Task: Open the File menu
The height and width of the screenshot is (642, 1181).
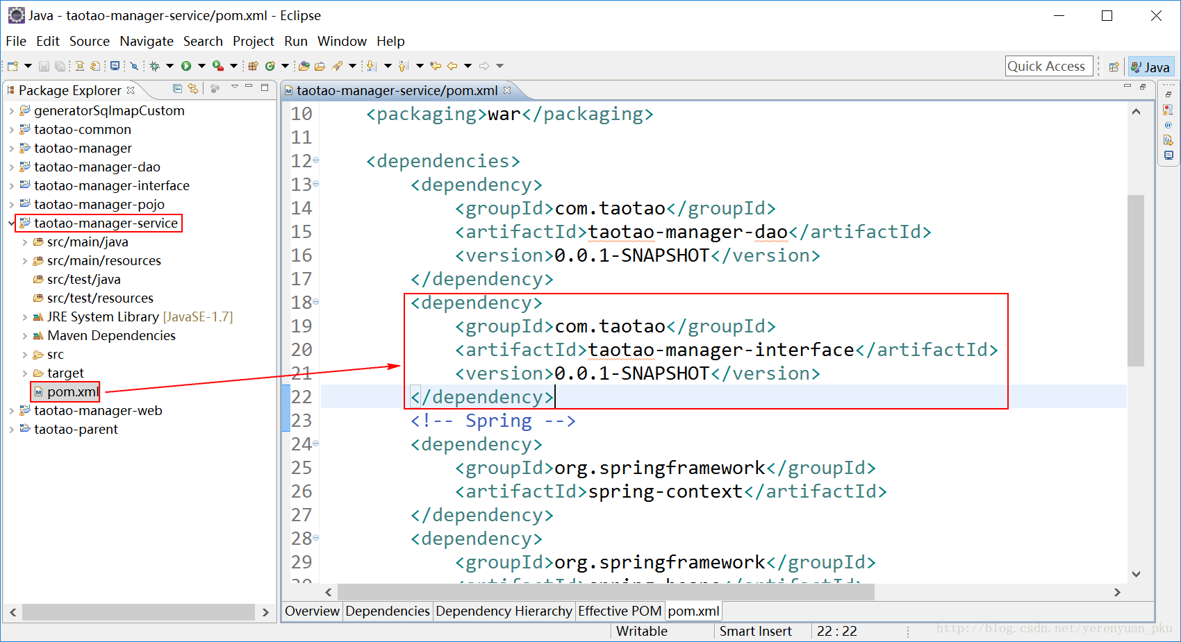Action: 16,41
